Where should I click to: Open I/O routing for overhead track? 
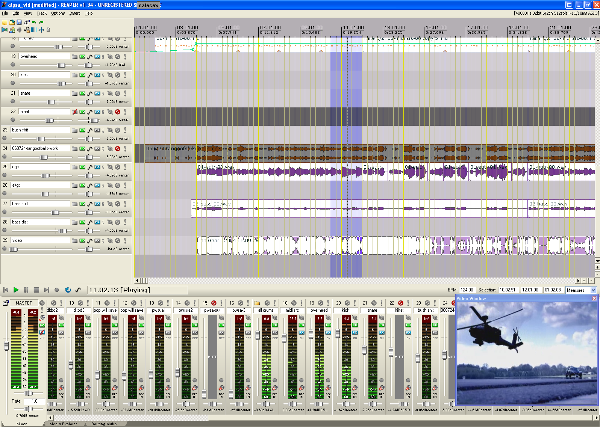coord(82,57)
